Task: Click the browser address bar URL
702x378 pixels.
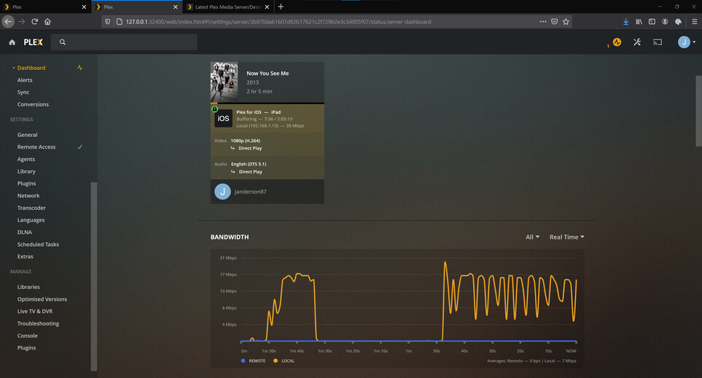Action: (x=278, y=21)
